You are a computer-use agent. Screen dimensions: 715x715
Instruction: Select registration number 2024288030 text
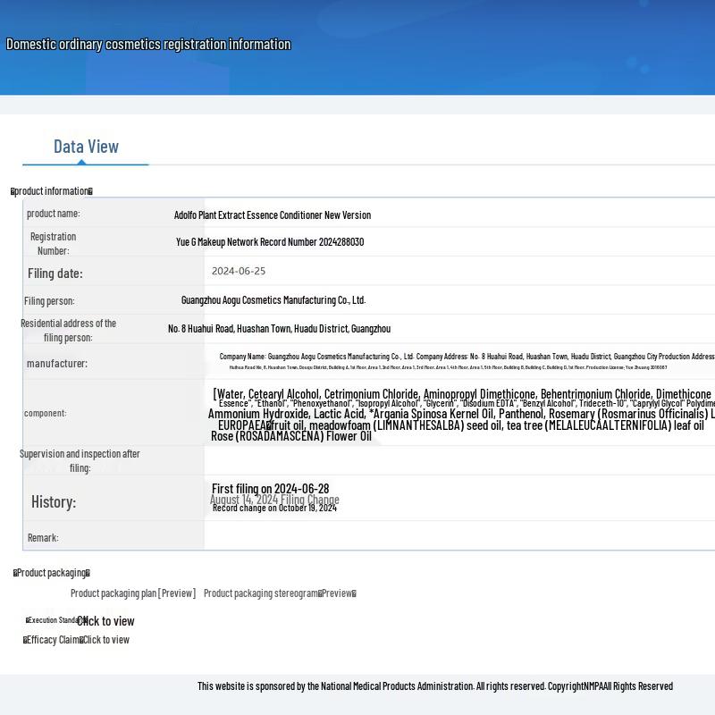[270, 242]
